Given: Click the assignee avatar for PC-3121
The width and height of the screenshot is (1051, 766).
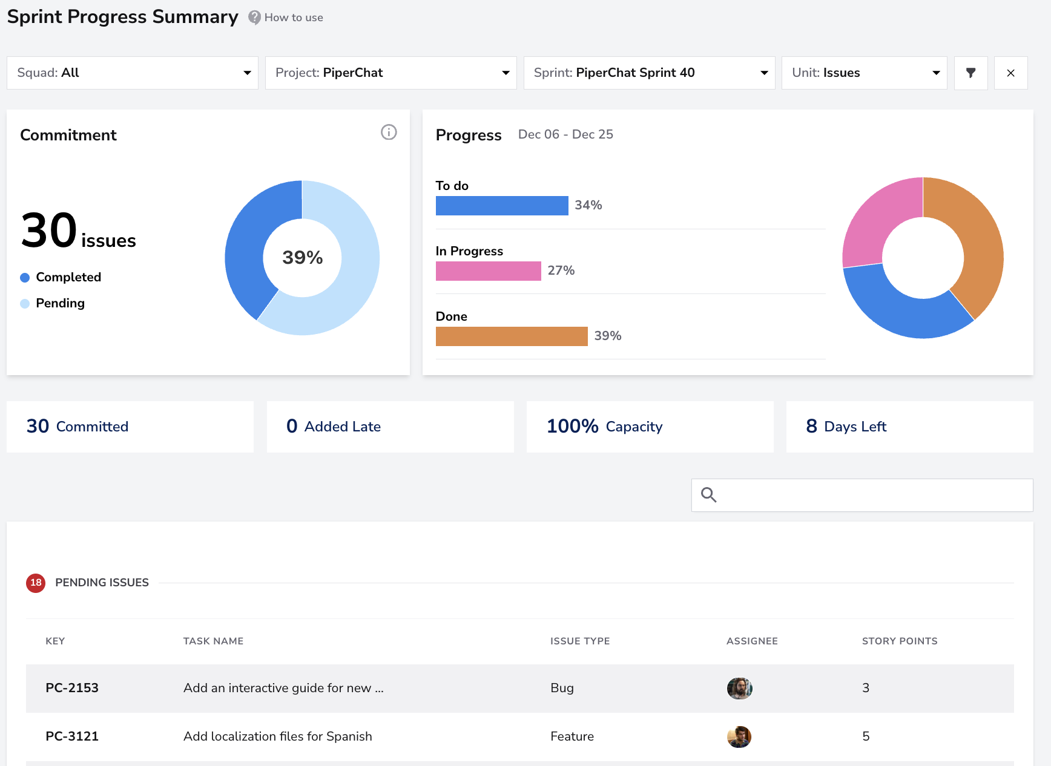Looking at the screenshot, I should click(x=739, y=736).
